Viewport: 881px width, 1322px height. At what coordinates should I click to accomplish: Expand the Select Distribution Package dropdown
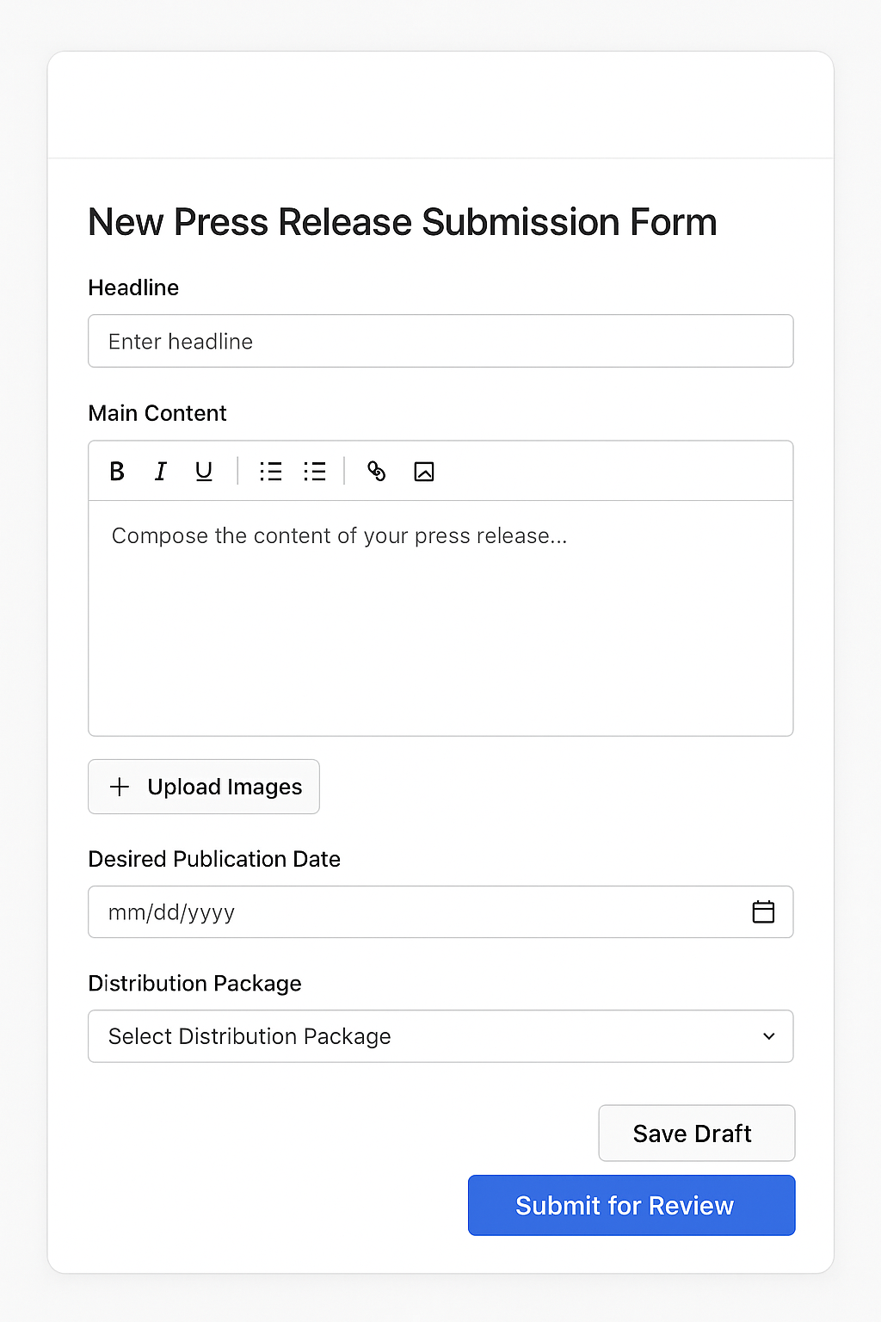pos(440,1036)
